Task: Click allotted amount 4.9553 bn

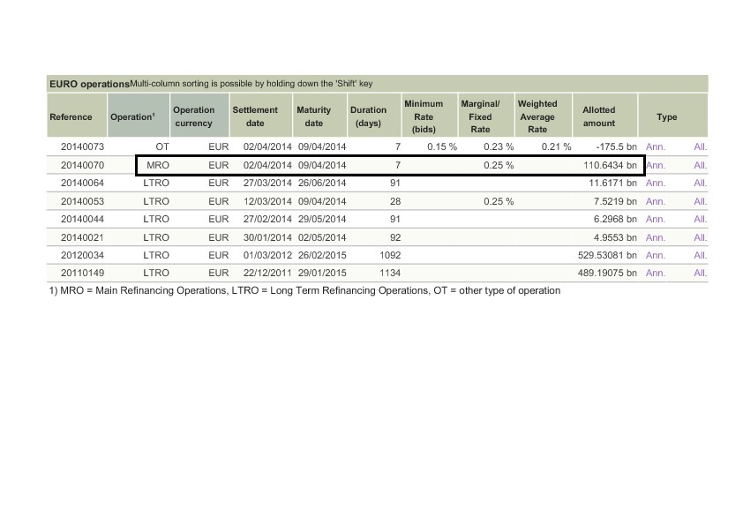Action: click(x=615, y=237)
